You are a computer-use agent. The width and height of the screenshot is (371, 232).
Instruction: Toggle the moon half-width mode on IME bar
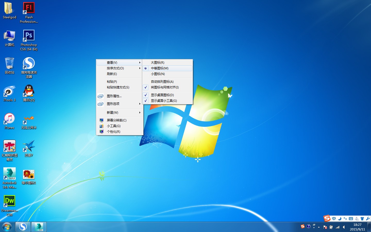(340, 219)
